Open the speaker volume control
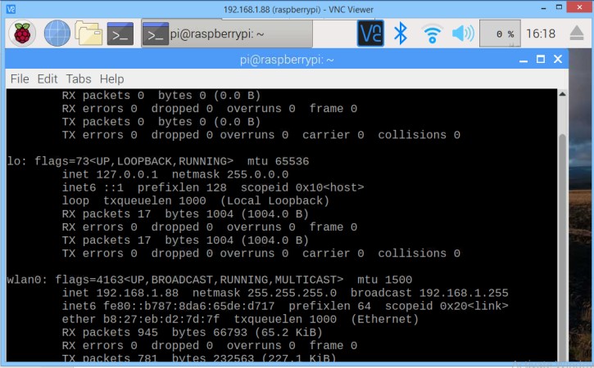Image resolution: width=594 pixels, height=368 pixels. point(463,34)
